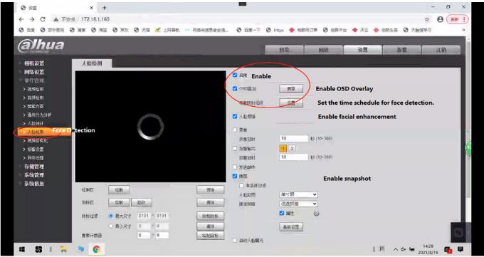Open the taskbar notification center icon
This screenshot has height=257, width=484.
(x=461, y=249)
